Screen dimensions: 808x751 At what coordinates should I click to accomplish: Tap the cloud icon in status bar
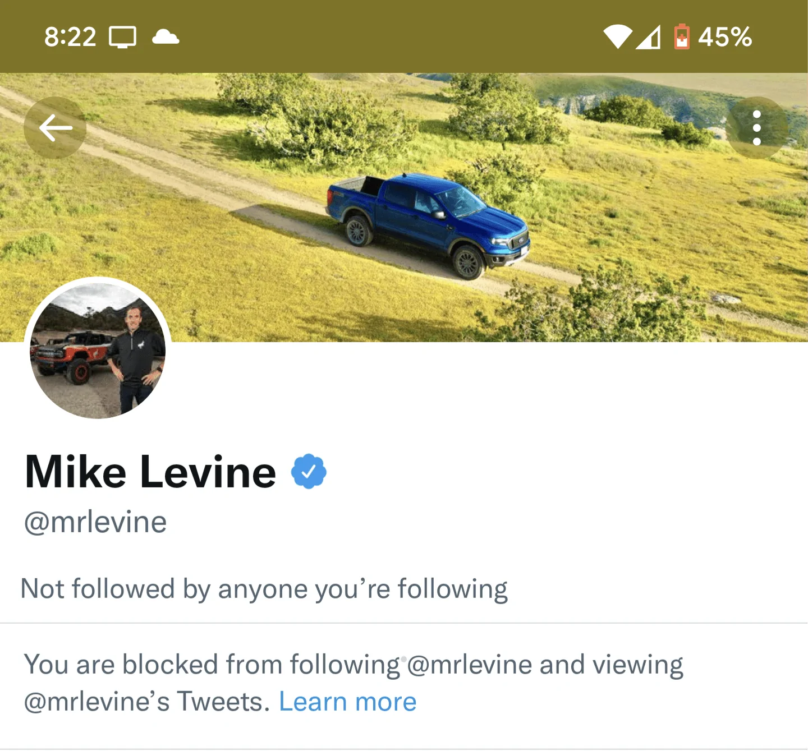(166, 37)
